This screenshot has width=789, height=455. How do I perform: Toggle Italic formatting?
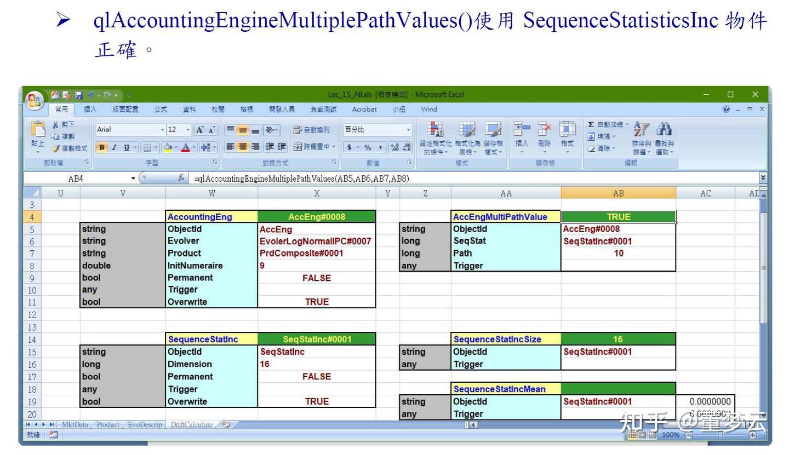click(114, 147)
